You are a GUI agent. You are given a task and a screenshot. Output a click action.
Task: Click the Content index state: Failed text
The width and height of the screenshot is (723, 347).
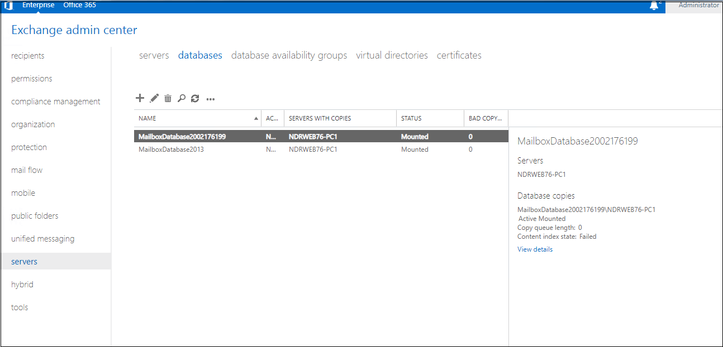pos(557,237)
